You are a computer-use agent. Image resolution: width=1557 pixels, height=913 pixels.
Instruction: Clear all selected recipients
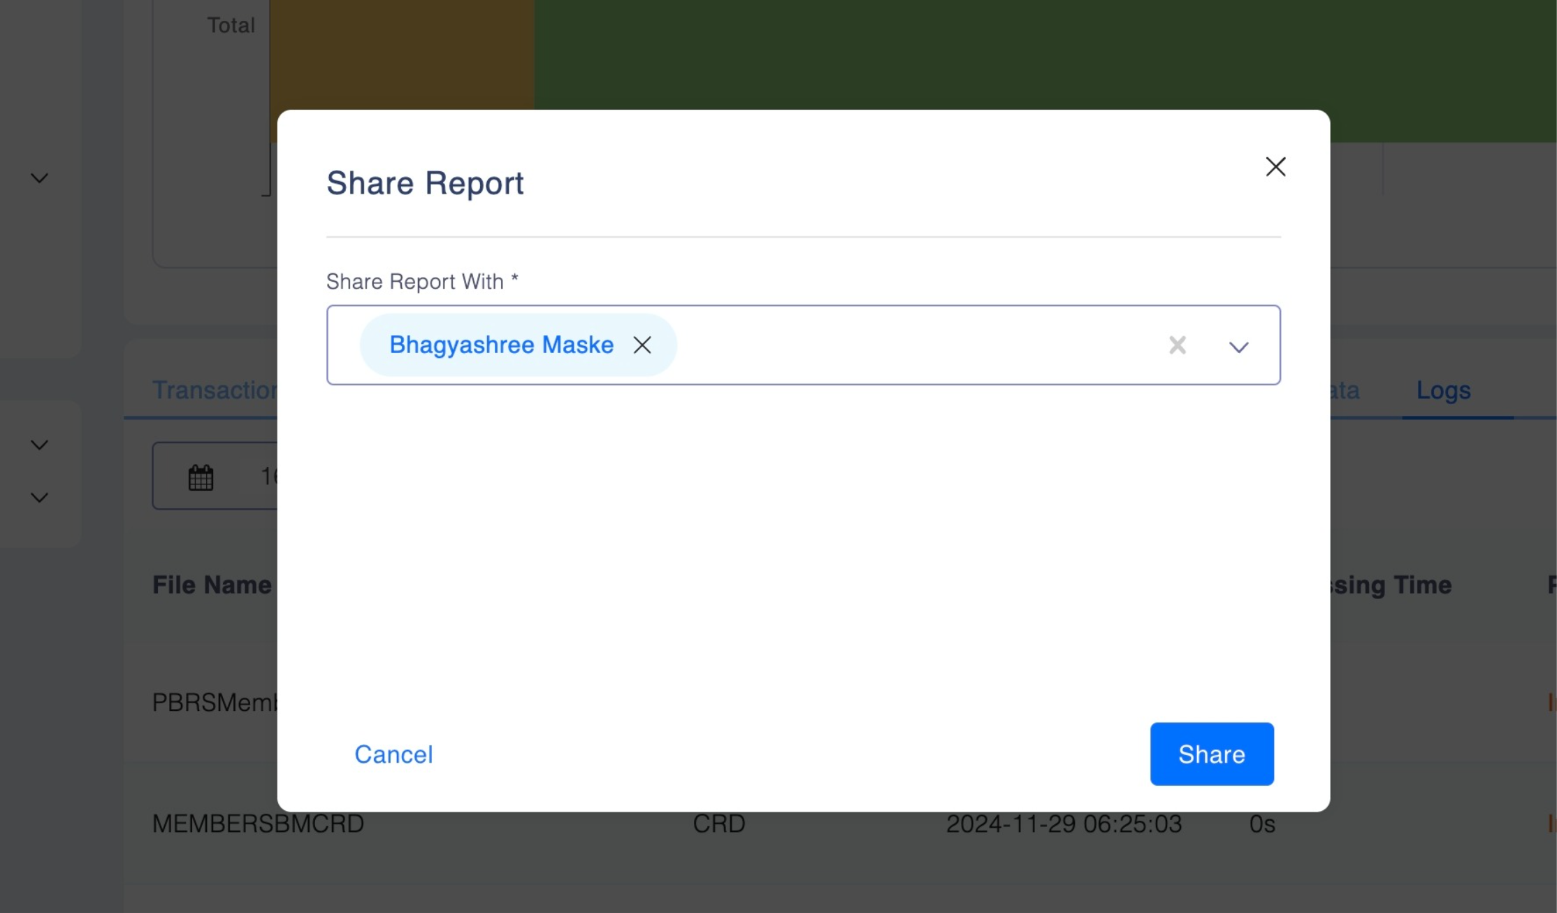[1178, 345]
